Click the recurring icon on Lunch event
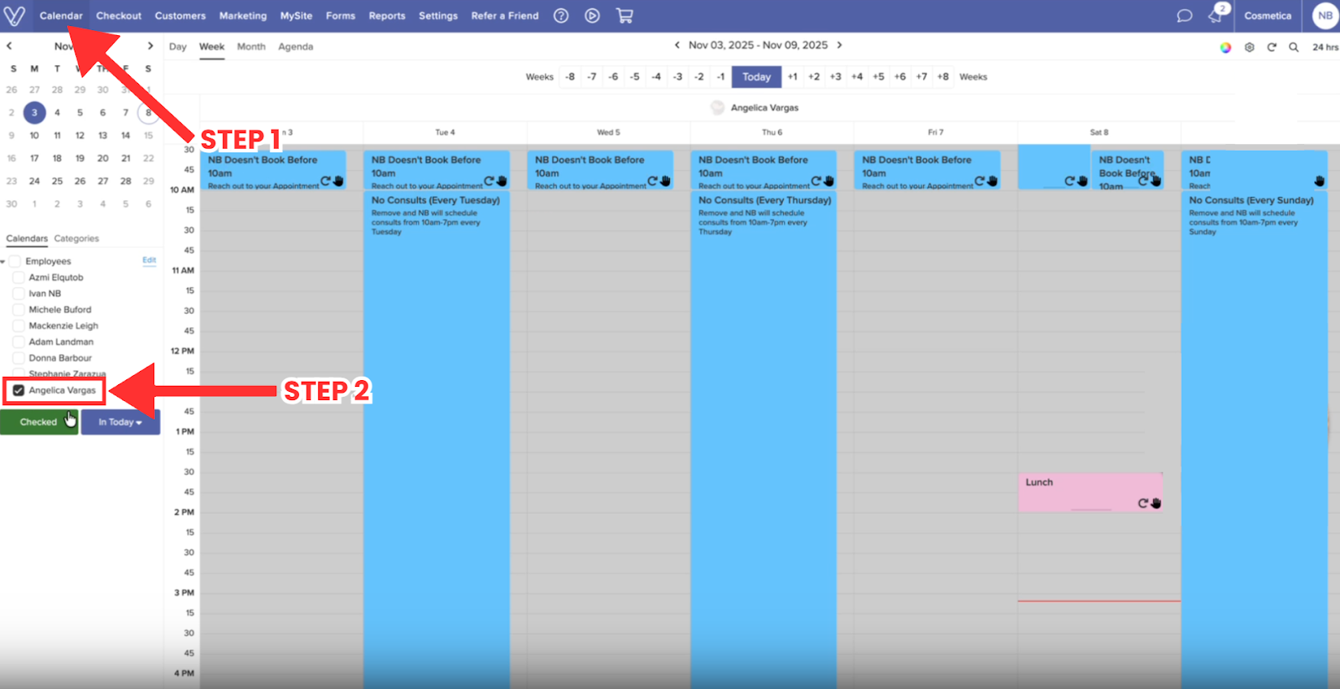This screenshot has width=1340, height=689. pos(1142,503)
